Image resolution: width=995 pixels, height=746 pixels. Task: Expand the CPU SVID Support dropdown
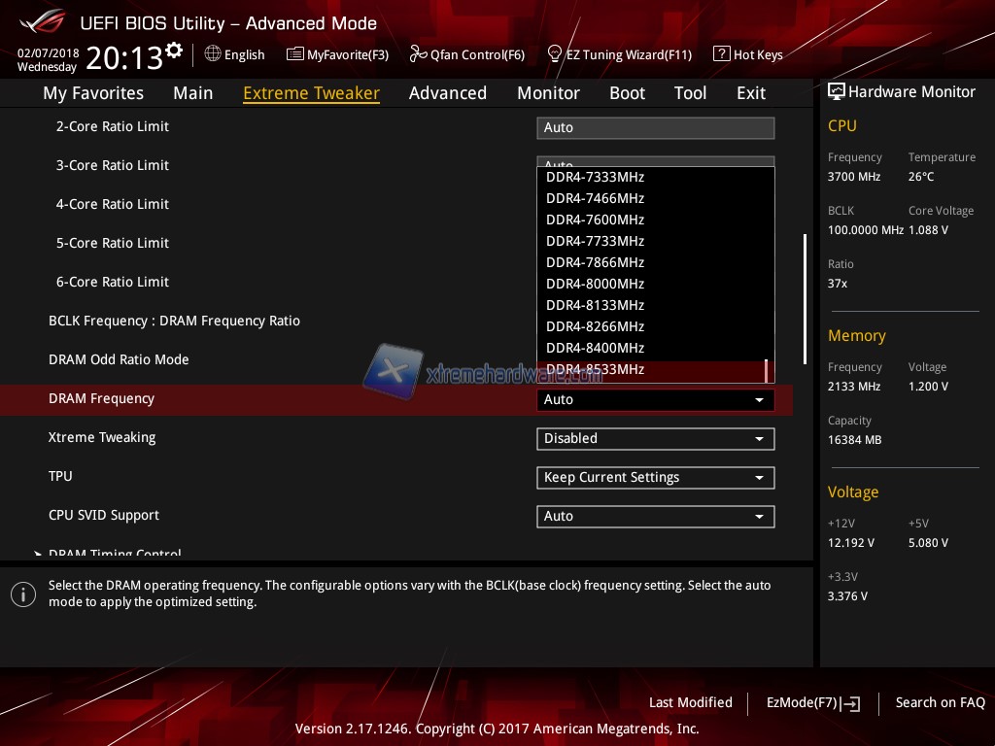click(655, 516)
